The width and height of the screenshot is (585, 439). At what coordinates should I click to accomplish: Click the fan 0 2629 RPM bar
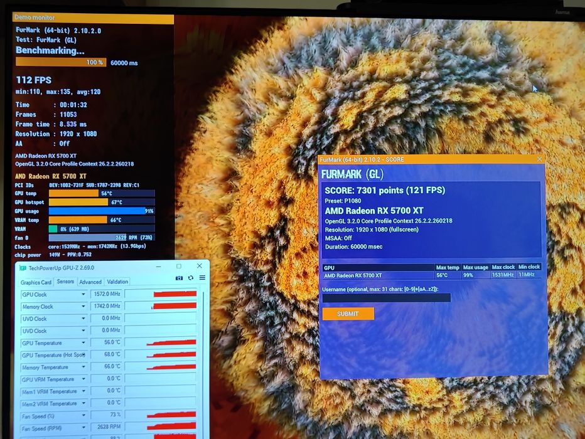coord(102,238)
